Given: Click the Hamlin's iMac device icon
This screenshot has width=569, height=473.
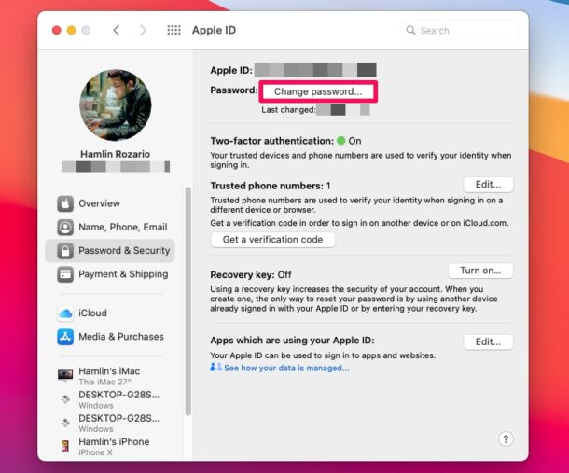Looking at the screenshot, I should pos(65,375).
